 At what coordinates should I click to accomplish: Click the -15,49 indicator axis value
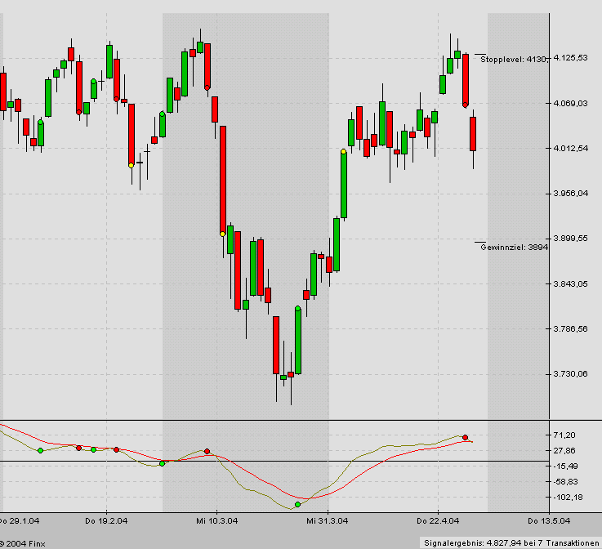pos(565,466)
